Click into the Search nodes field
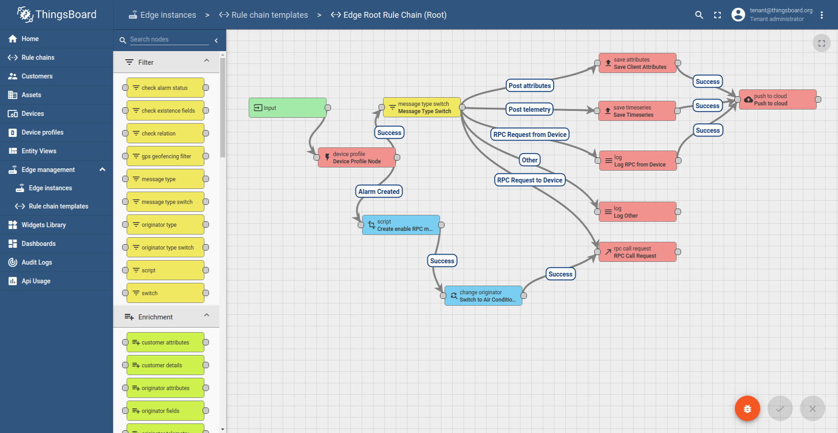838x433 pixels. pyautogui.click(x=169, y=40)
